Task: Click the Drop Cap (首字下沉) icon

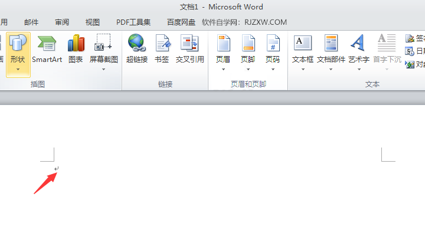Action: coord(387,42)
